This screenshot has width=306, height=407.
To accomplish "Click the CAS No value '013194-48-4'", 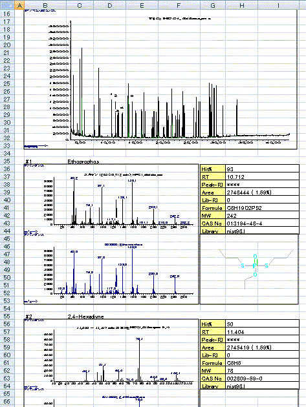I will click(262, 224).
